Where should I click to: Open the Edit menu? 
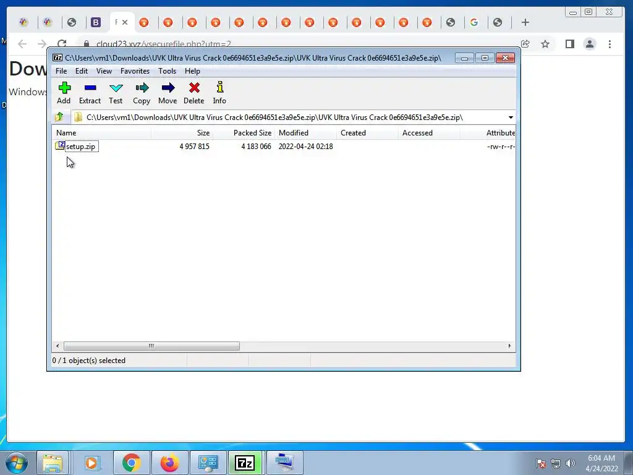82,71
